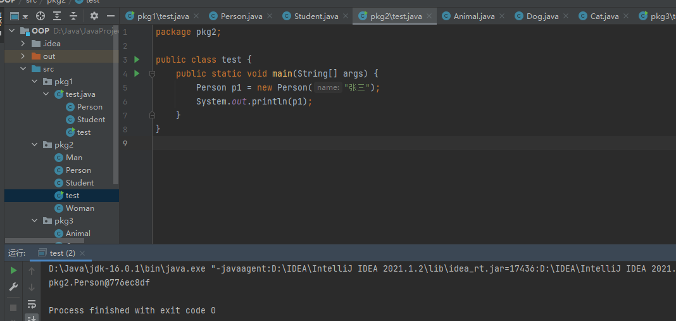Close the Cat.java tab
The width and height of the screenshot is (676, 321).
(626, 16)
